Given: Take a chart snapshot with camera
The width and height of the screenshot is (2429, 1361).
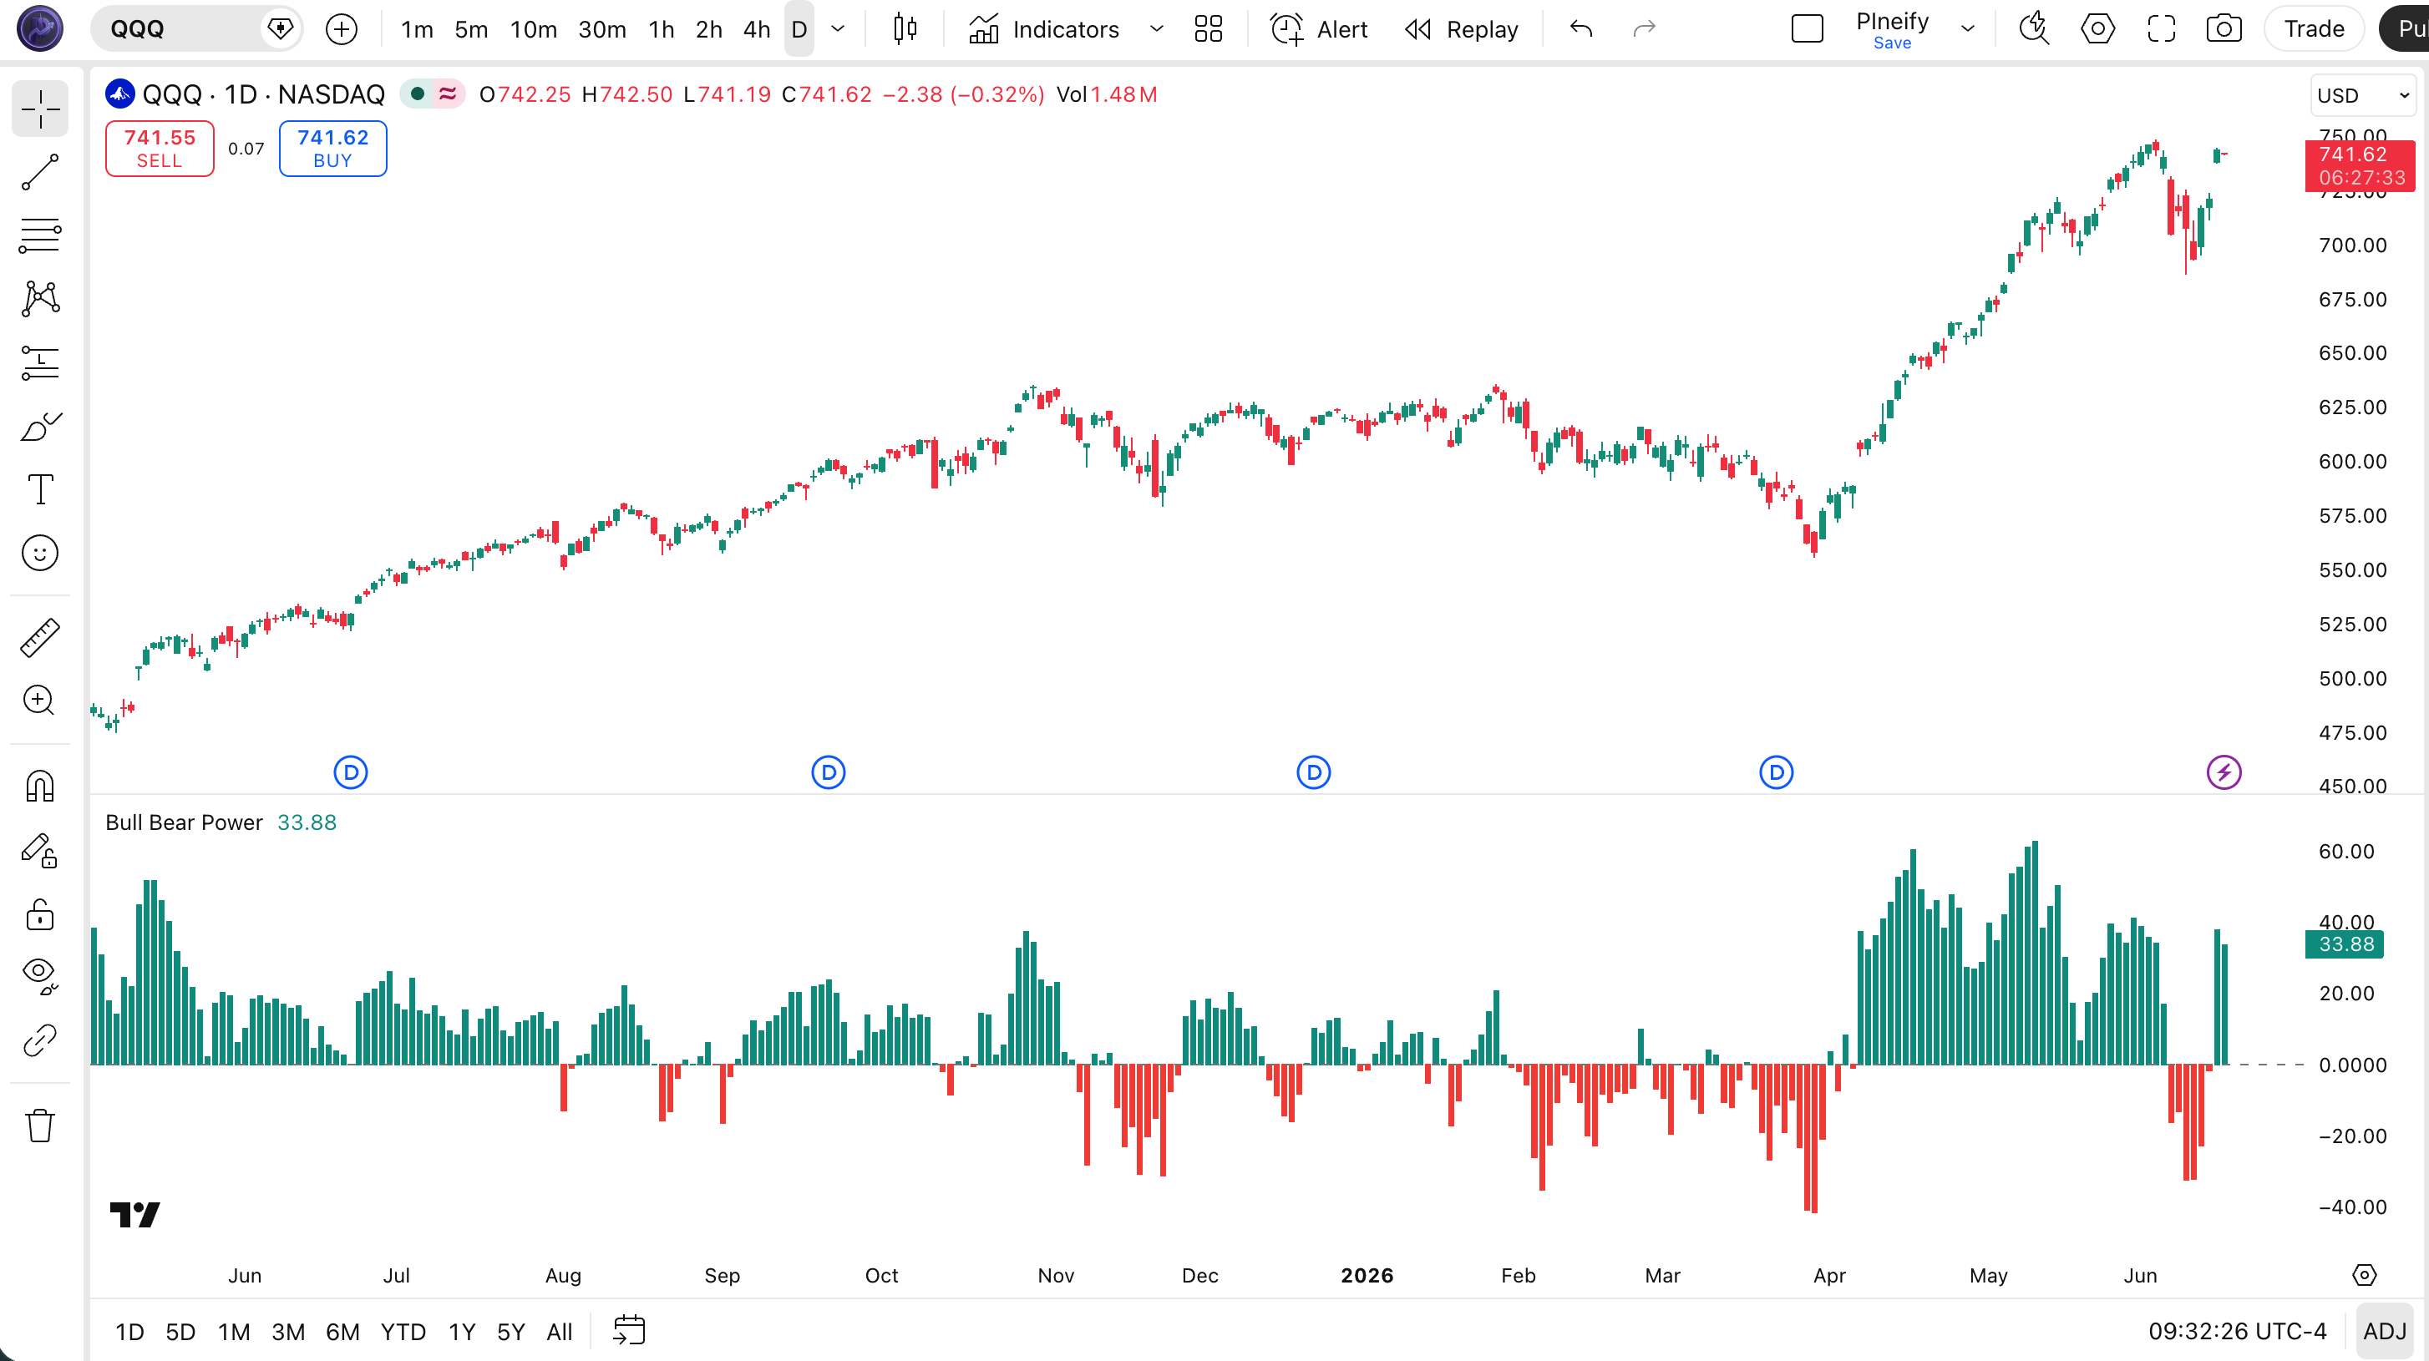Looking at the screenshot, I should pyautogui.click(x=2224, y=29).
